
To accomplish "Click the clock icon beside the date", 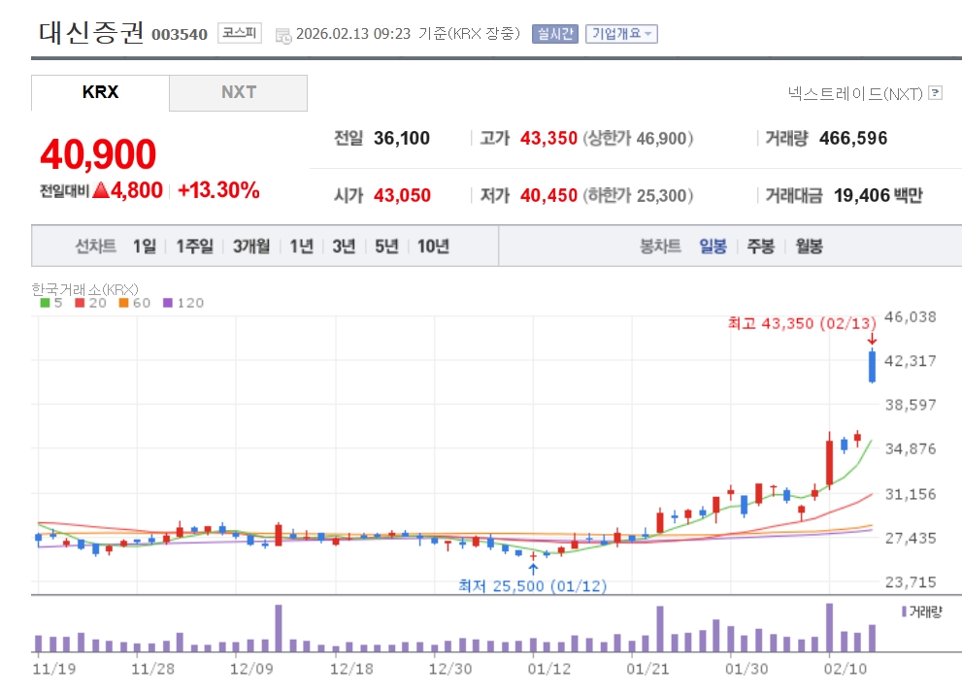I will [282, 35].
